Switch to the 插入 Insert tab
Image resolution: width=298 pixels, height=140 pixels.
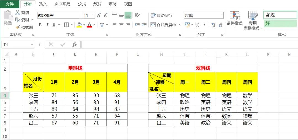coord(43,4)
